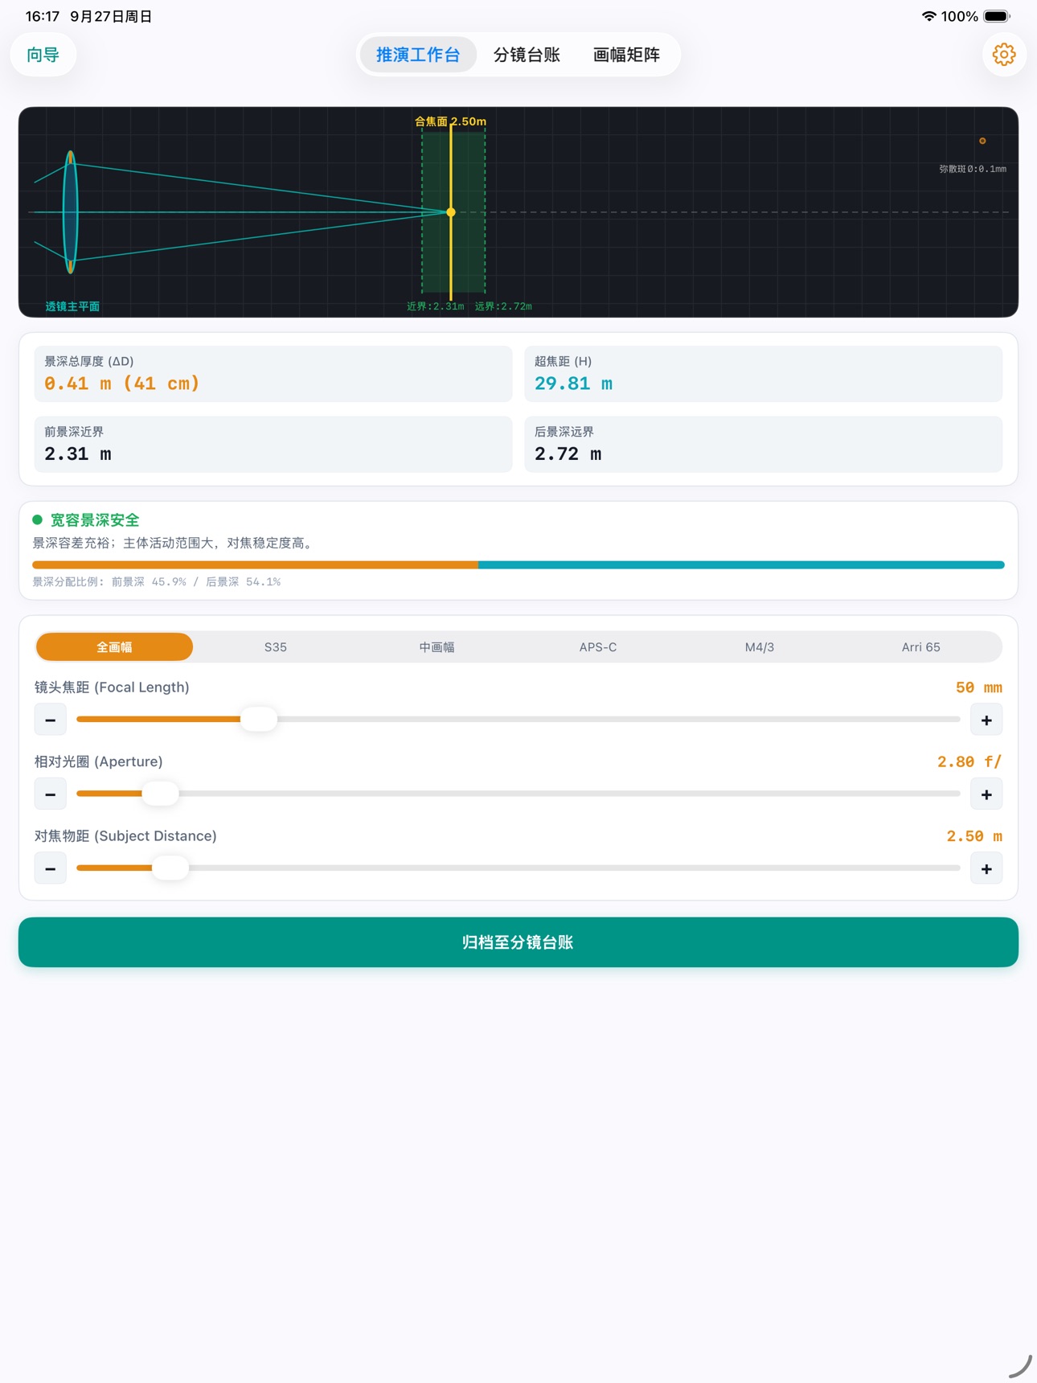Increase subject distance with plus button

pos(986,868)
